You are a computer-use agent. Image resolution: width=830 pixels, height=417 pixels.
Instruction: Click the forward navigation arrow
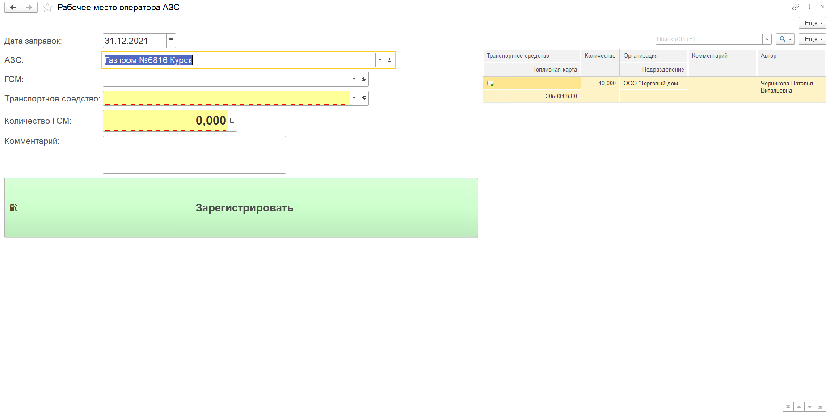(29, 8)
